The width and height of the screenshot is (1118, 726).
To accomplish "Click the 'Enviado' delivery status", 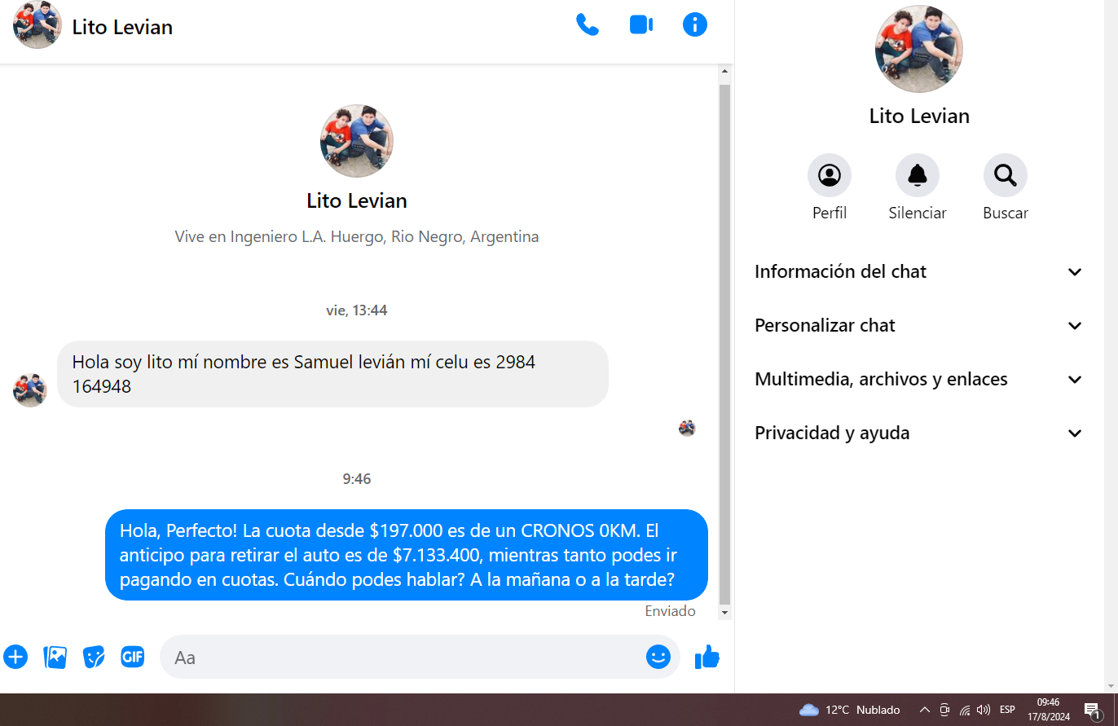I will (x=670, y=611).
